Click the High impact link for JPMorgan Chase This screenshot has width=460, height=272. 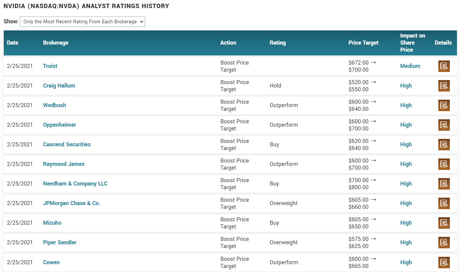406,203
